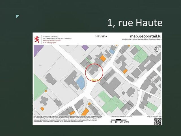Open the g-o.lu short URL link
The image size is (181, 136).
(x=154, y=116)
